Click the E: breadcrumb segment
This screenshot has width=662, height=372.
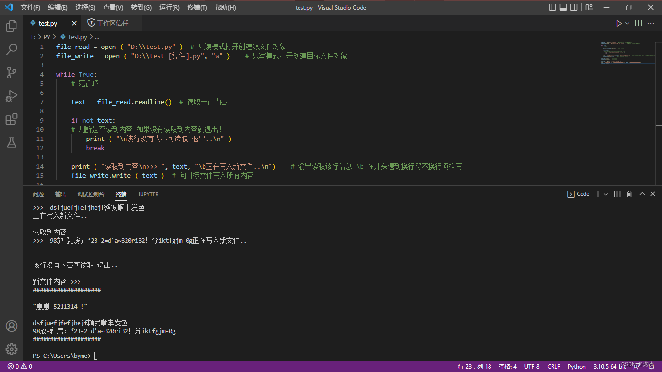tap(33, 37)
